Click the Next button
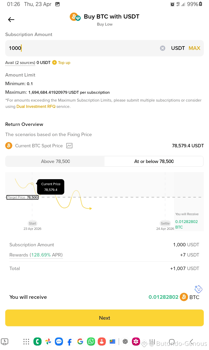Viewport: 209px width, 350px height. [104, 318]
